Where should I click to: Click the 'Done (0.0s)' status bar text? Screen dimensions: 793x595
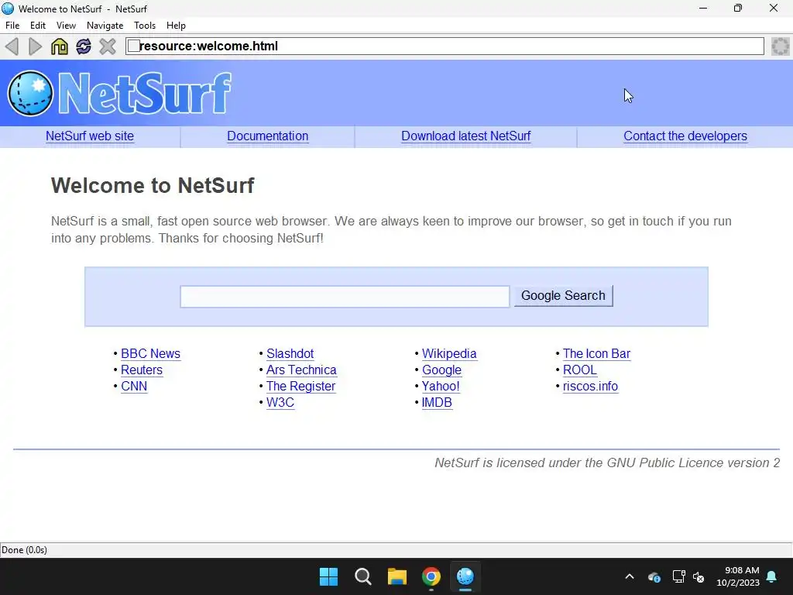(24, 550)
